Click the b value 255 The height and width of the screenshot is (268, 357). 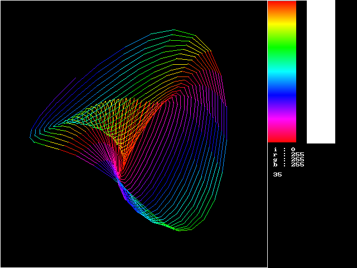[297, 165]
